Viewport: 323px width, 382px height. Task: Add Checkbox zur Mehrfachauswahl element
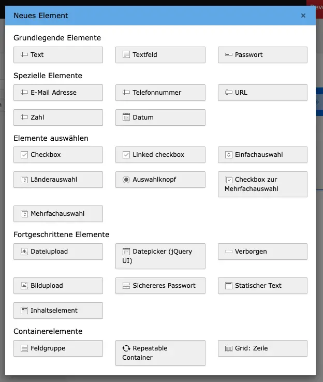tap(262, 184)
